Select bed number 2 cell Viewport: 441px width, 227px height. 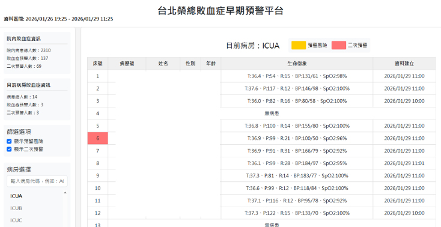point(97,89)
